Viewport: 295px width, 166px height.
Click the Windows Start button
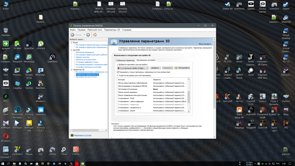[3, 163]
